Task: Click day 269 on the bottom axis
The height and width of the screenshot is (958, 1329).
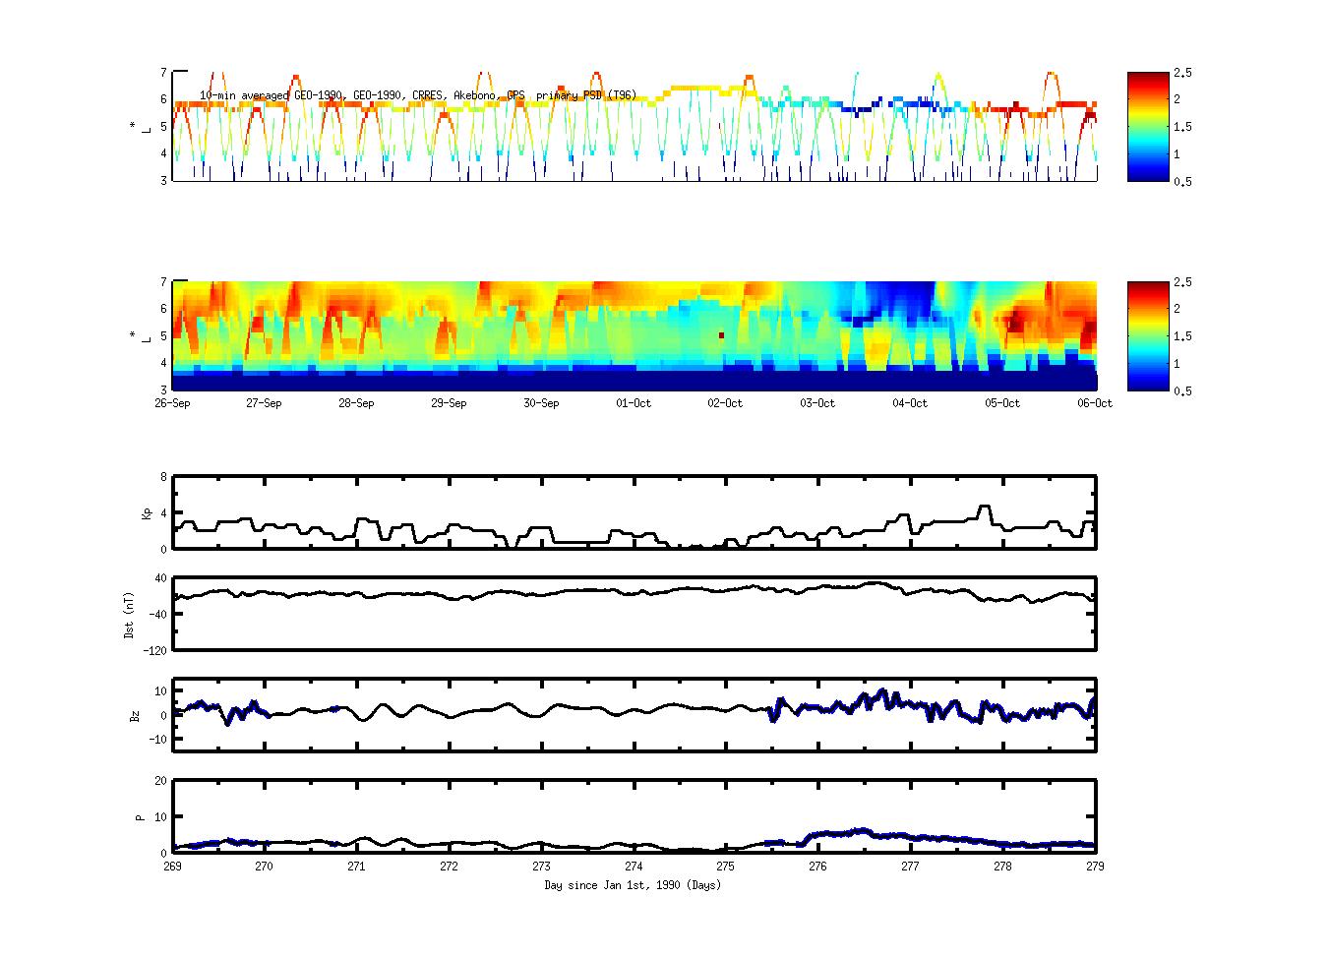Action: 172,867
